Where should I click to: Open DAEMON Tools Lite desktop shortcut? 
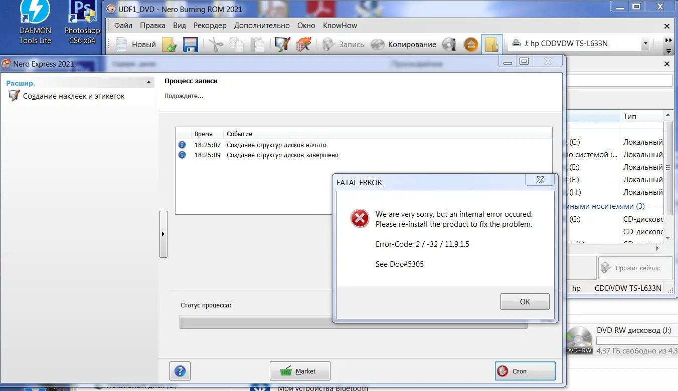(x=35, y=23)
